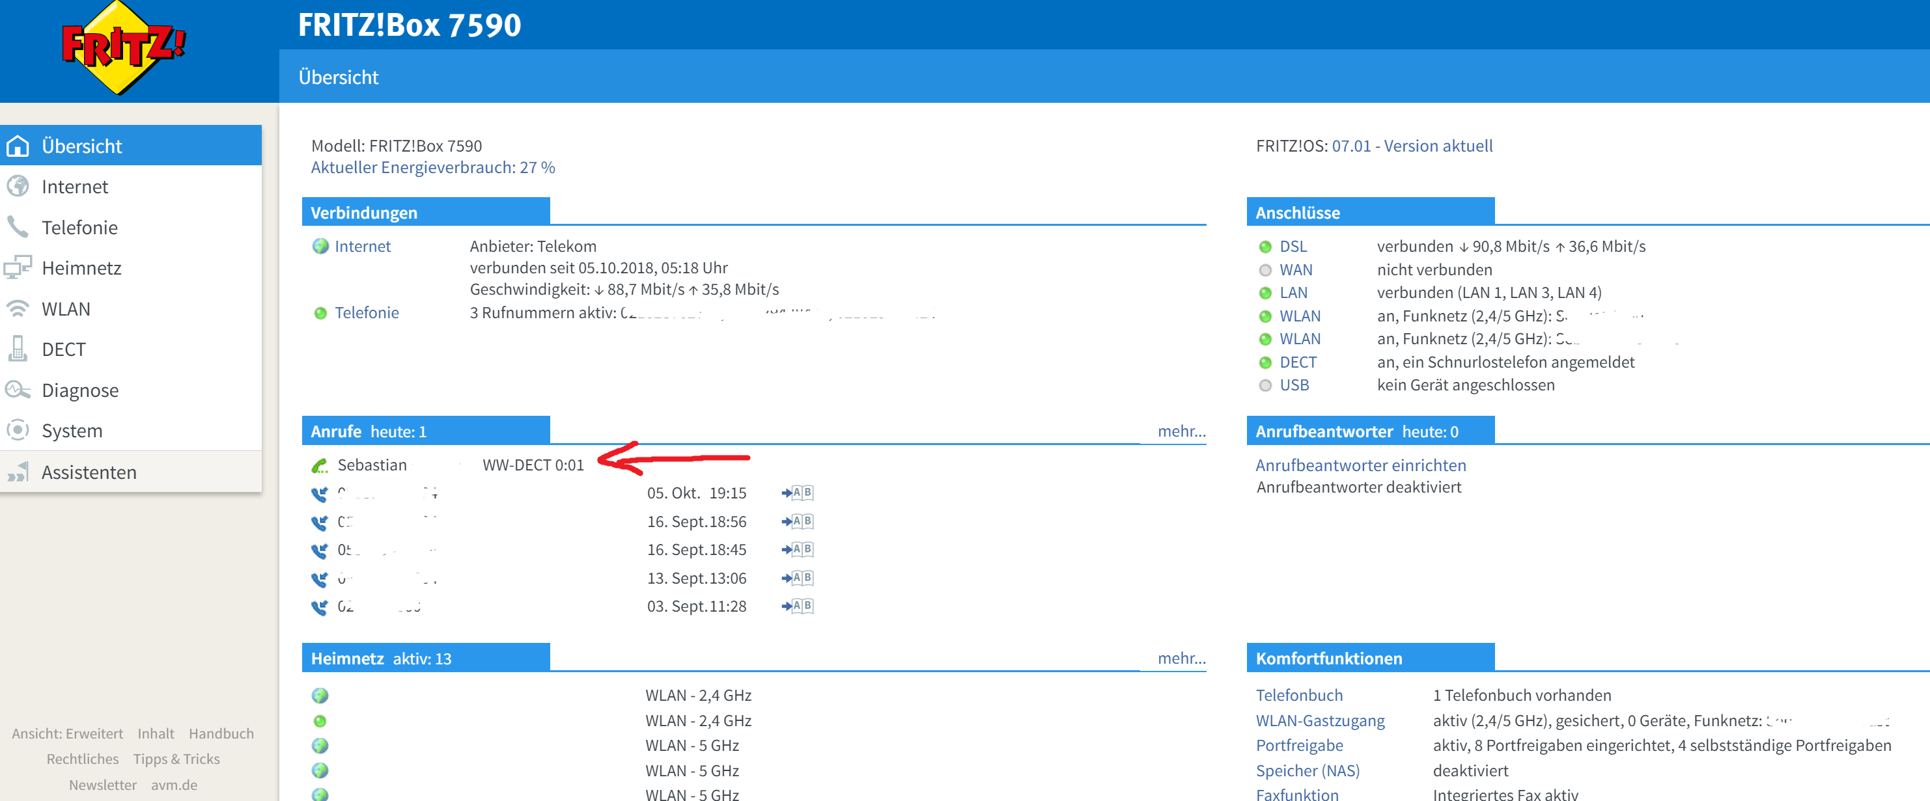Click the missed call icon for the 16. Sept. 18:56 entry
This screenshot has width=1930, height=801.
(320, 522)
